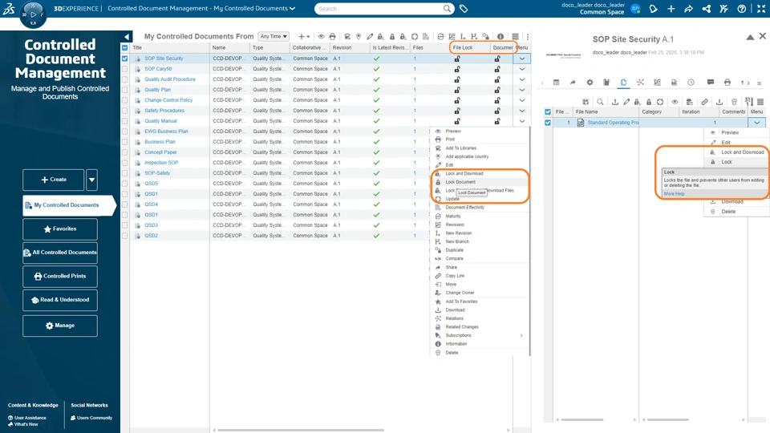This screenshot has width=770, height=433.
Task: Open Read & Understood section
Action: (x=60, y=299)
